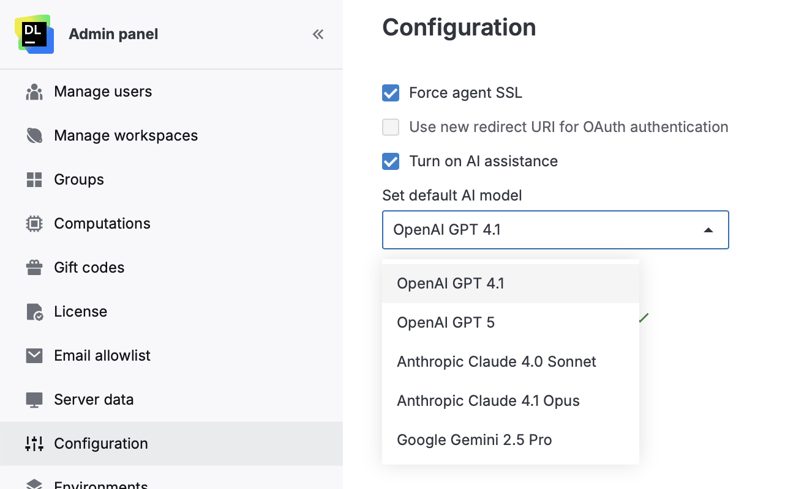Turn off AI assistance
Viewport: 796px width, 489px height.
(x=391, y=161)
